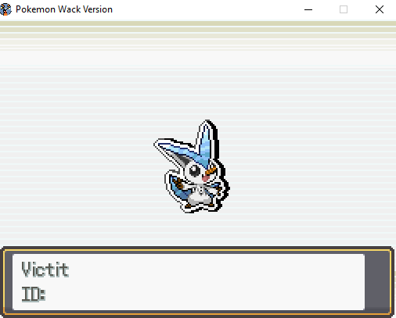Screen dimensions: 396x318
Task: Click the "ID:" label in dialog box
Action: pos(34,295)
